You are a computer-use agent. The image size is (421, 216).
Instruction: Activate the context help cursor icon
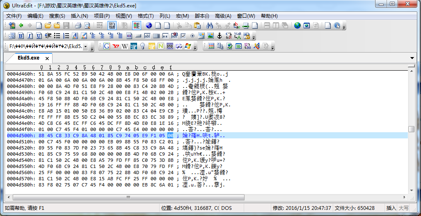337,25
